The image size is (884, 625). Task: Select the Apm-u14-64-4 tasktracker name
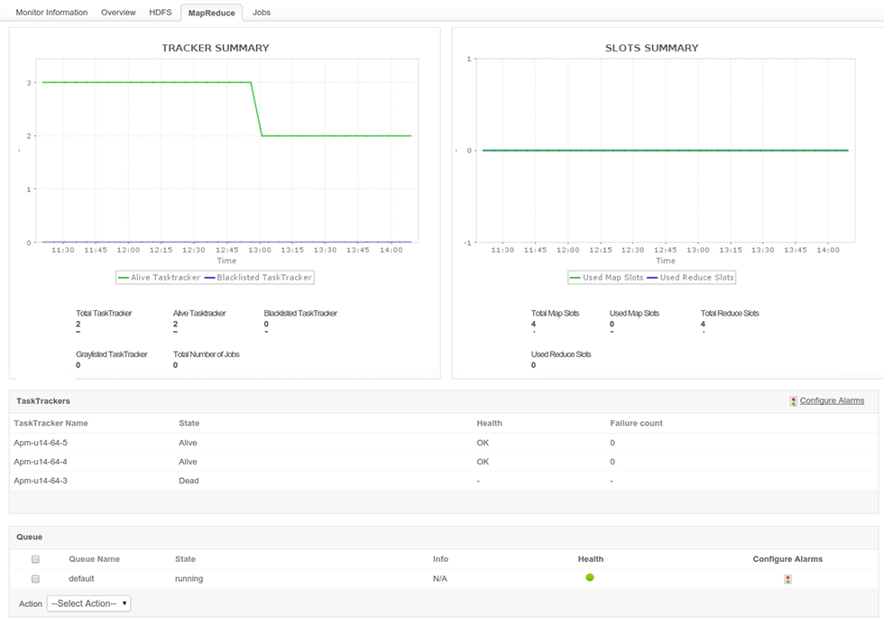point(41,462)
